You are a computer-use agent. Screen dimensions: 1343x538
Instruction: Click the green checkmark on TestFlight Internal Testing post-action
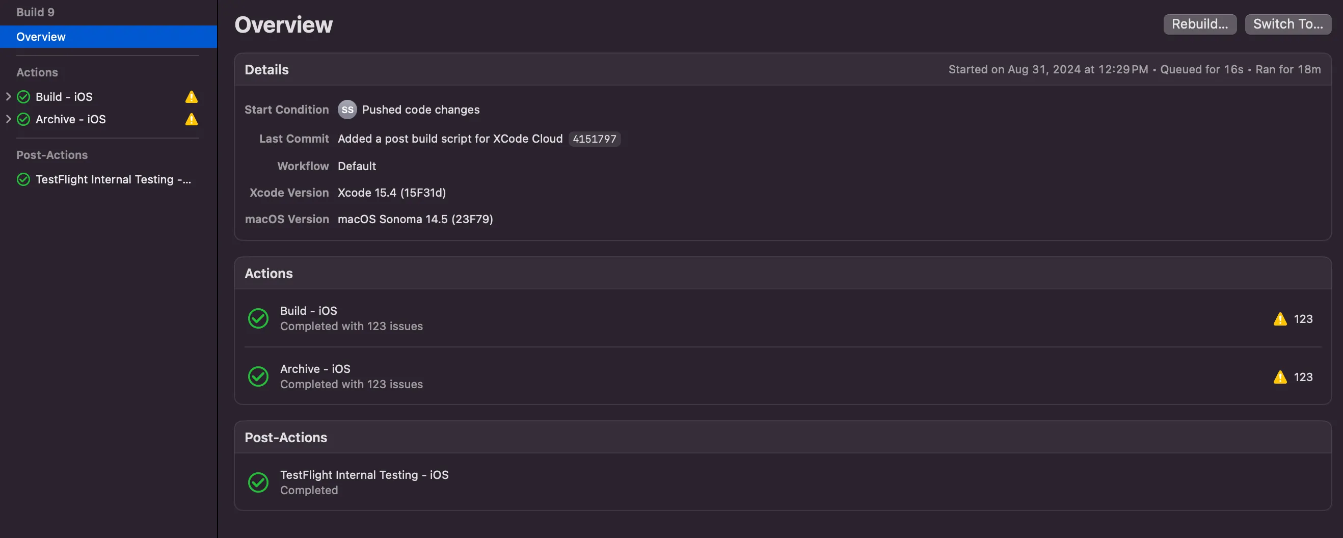tap(258, 482)
